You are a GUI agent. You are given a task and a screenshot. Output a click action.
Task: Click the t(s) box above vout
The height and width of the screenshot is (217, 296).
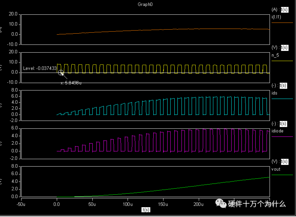tap(284, 162)
